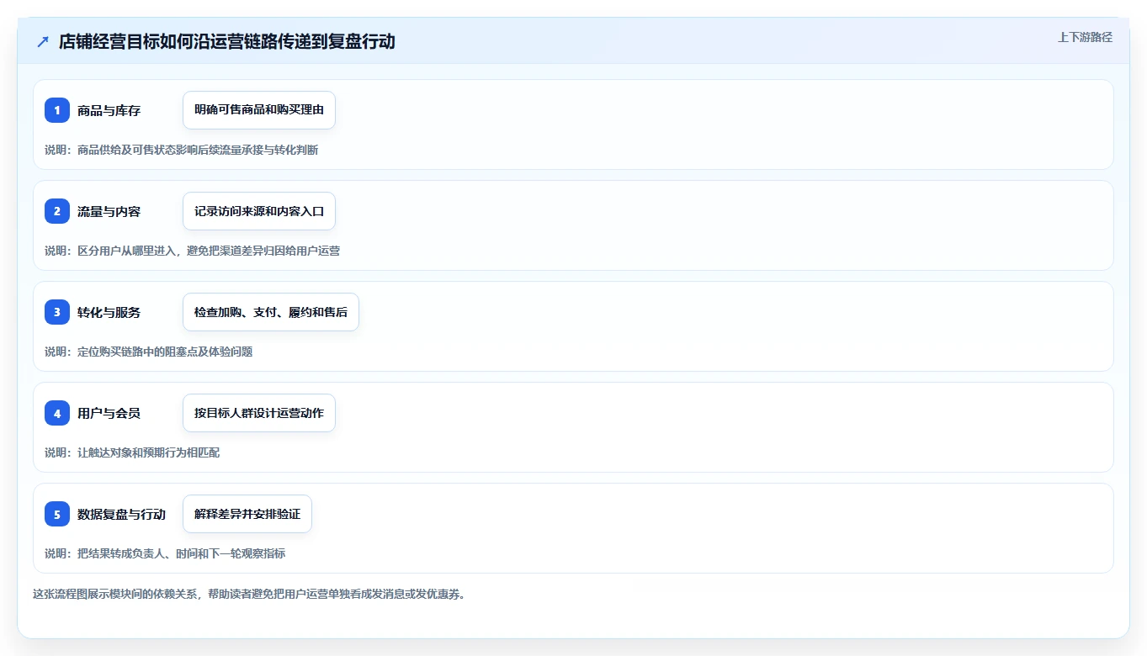Click the 明确可售商品和购买理由 chip

[259, 110]
